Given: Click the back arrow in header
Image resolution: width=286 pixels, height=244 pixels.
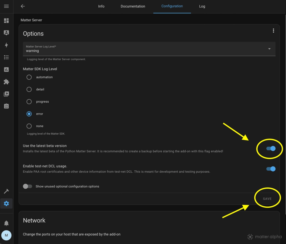Looking at the screenshot, I should 23,6.
